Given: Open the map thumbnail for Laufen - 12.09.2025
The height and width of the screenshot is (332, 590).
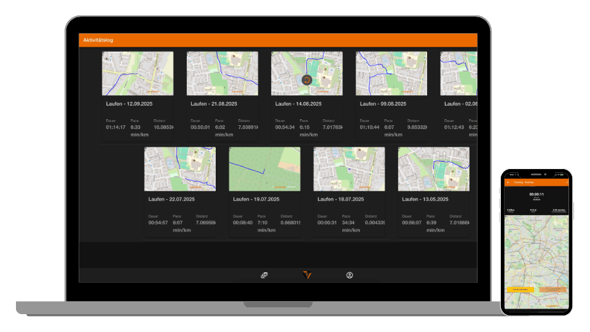Looking at the screenshot, I should point(138,73).
